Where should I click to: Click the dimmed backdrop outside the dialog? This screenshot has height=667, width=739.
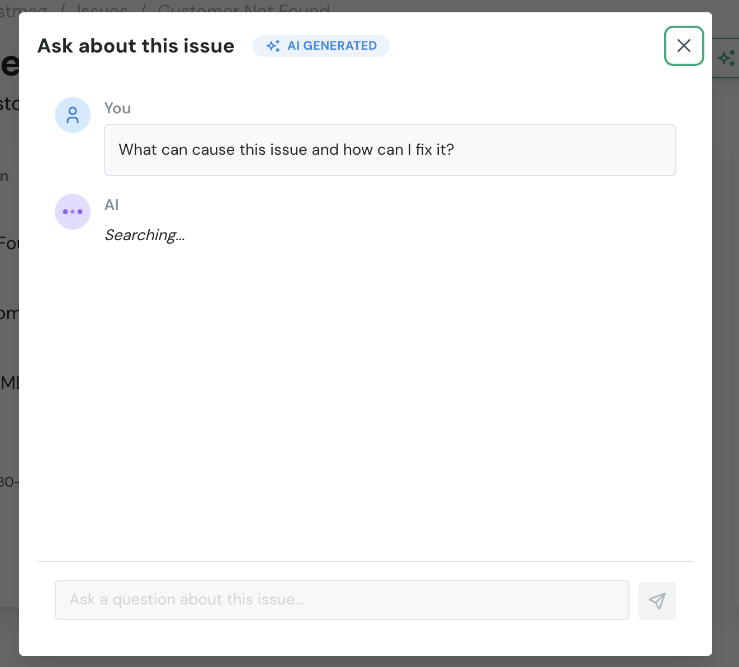point(8,335)
